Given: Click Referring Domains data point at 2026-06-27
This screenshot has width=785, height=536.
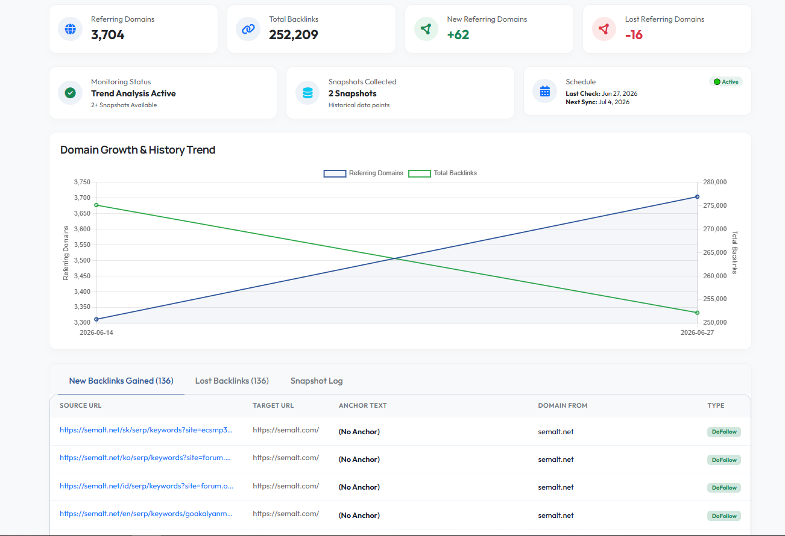Looking at the screenshot, I should (x=697, y=196).
